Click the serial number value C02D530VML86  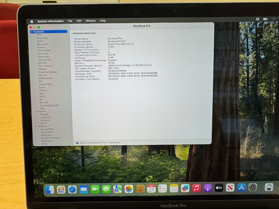point(117,71)
